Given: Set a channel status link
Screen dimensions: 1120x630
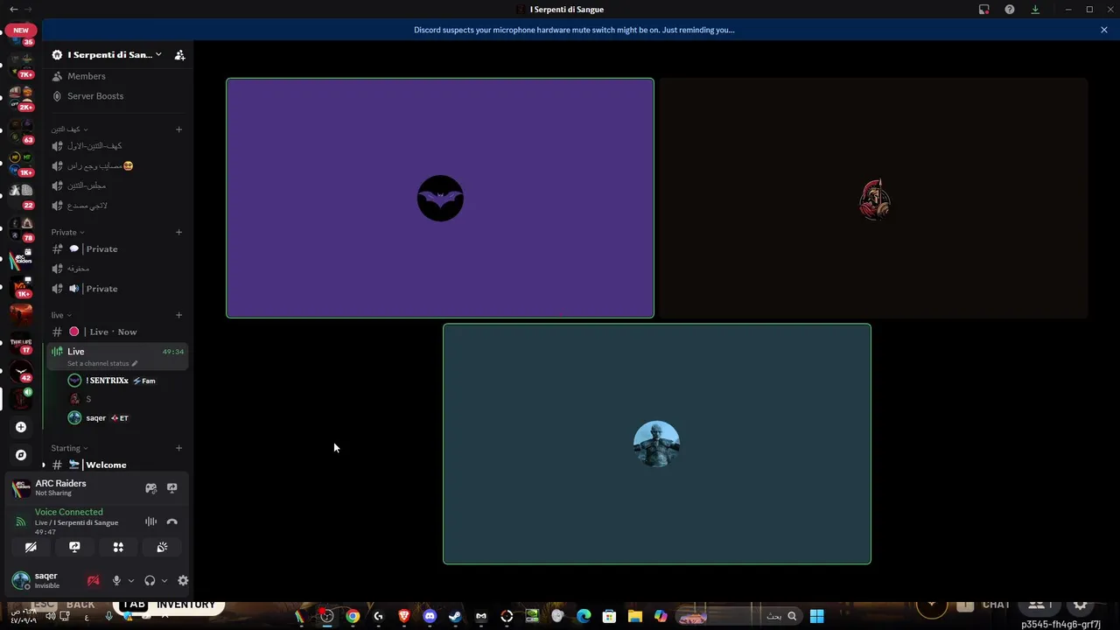Looking at the screenshot, I should (x=102, y=363).
